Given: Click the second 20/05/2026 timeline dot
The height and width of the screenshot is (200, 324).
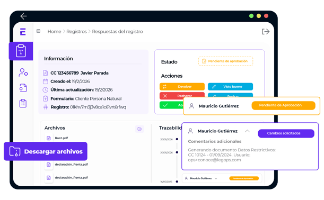Looking at the screenshot, I should click(x=177, y=152).
